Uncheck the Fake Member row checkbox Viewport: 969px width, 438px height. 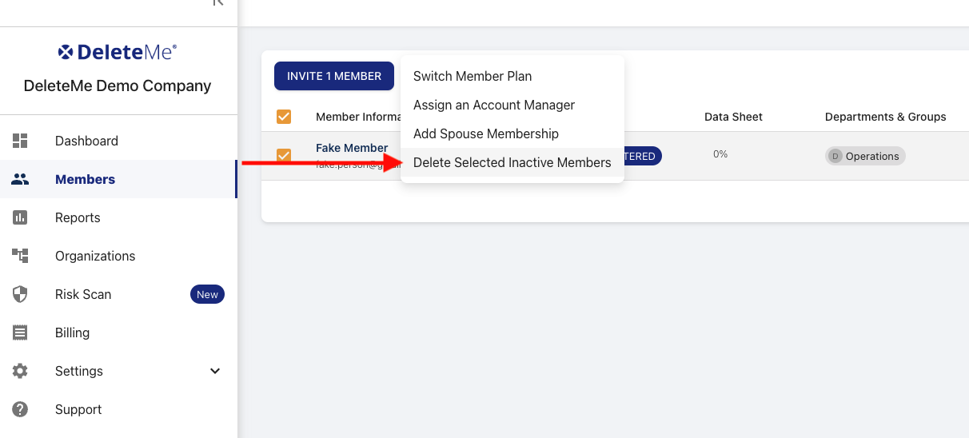(284, 155)
